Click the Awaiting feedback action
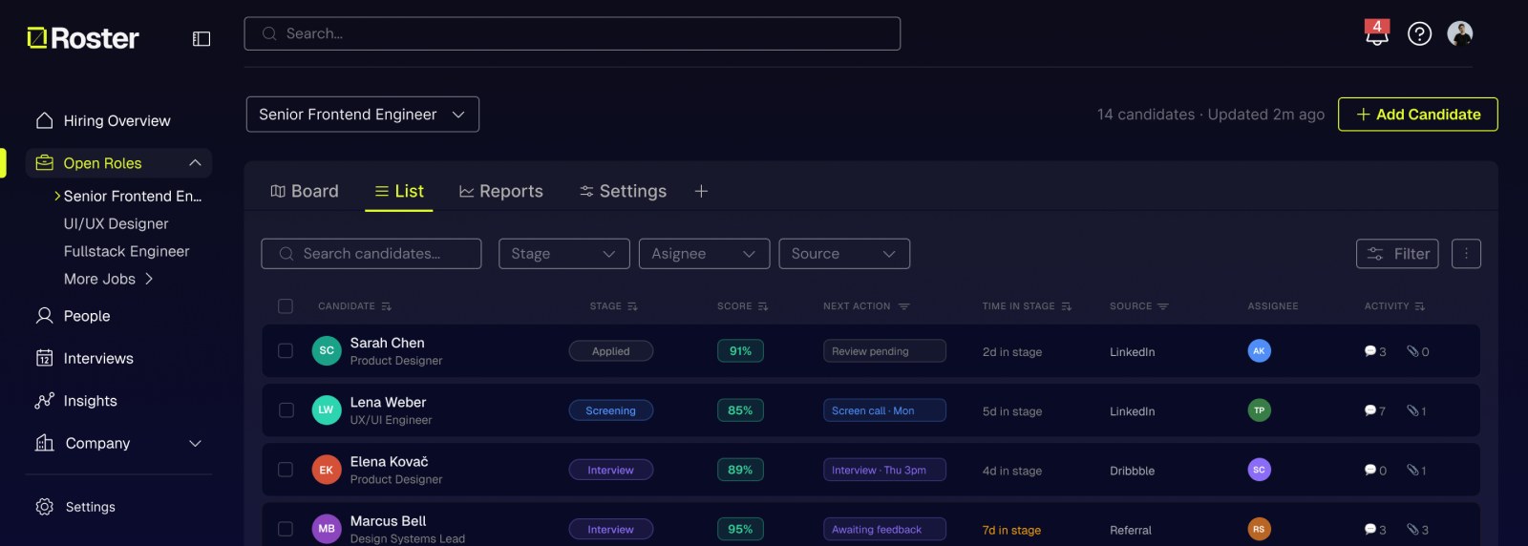1528x546 pixels. pyautogui.click(x=884, y=529)
